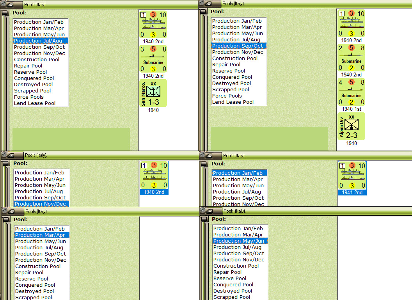The width and height of the screenshot is (412, 300).
Task: Select Production May/Jun in the Nov/Dec-highlighted window
Action: [41, 185]
